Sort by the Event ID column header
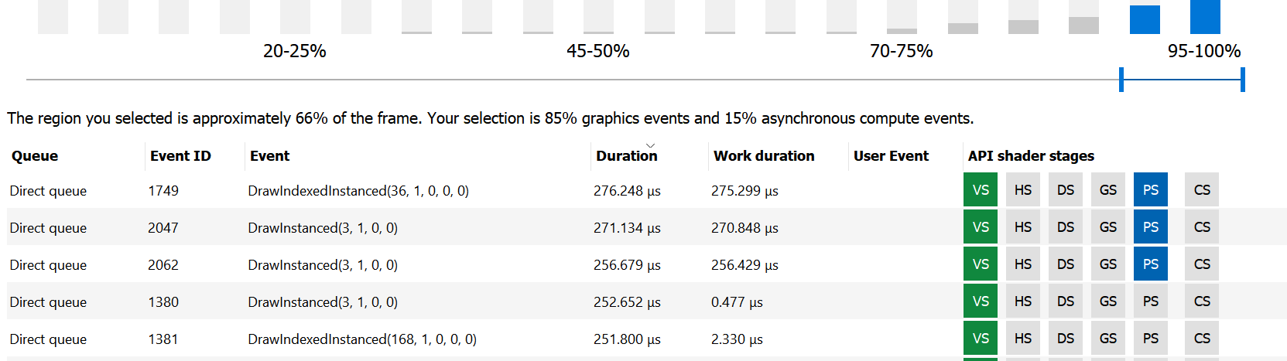 coord(180,156)
